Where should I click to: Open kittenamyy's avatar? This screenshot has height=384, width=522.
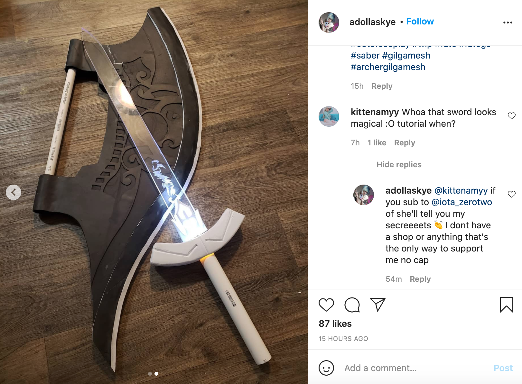tap(329, 116)
